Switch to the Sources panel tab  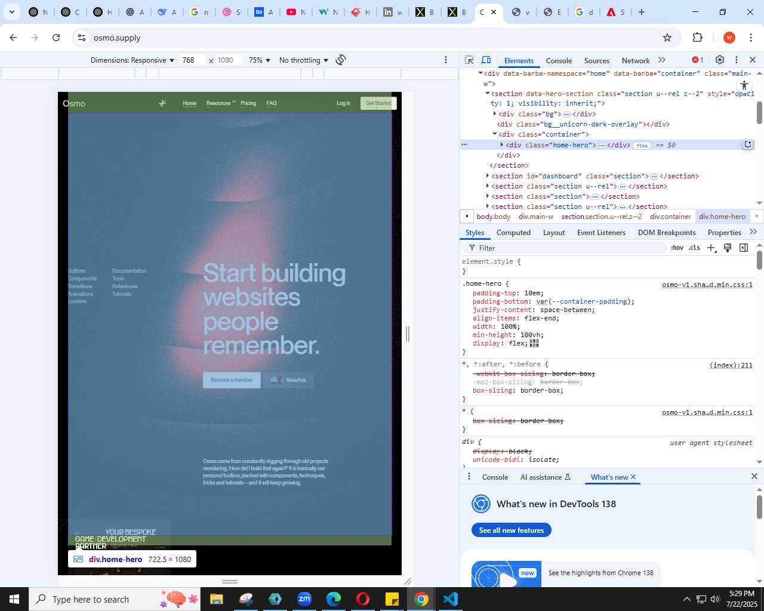point(597,60)
